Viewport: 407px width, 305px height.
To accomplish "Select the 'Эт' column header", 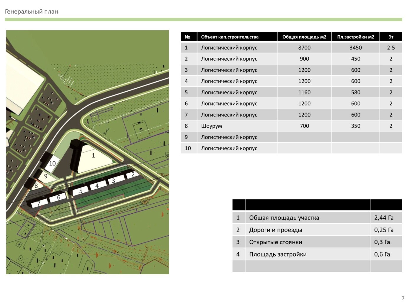I will coord(391,37).
